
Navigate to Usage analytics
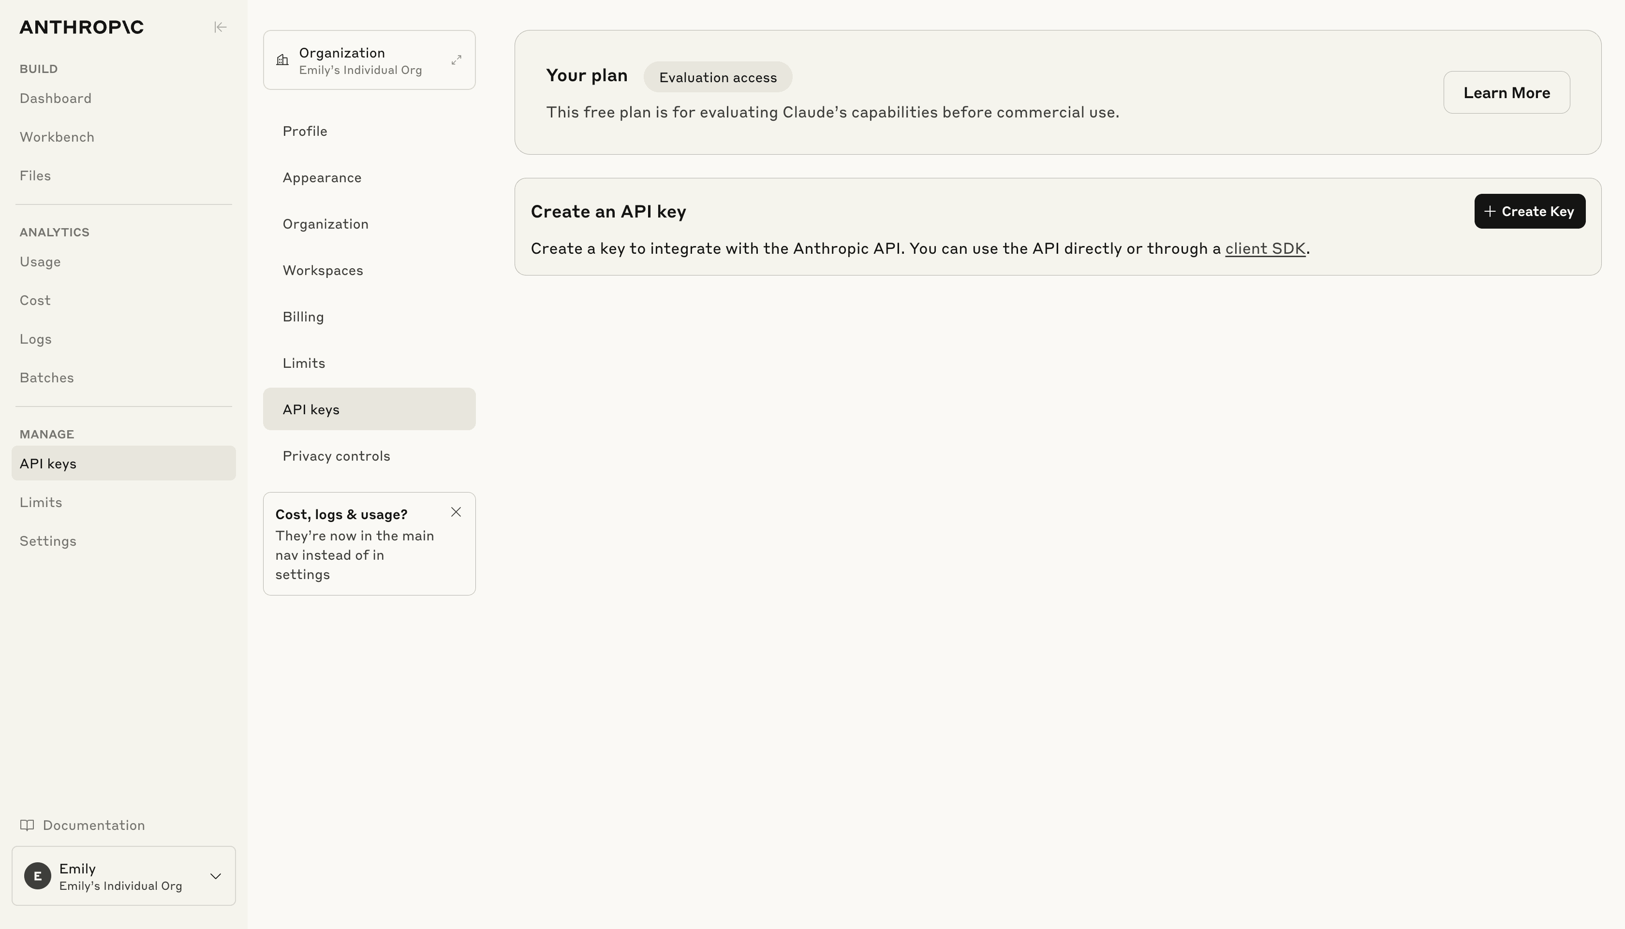40,262
